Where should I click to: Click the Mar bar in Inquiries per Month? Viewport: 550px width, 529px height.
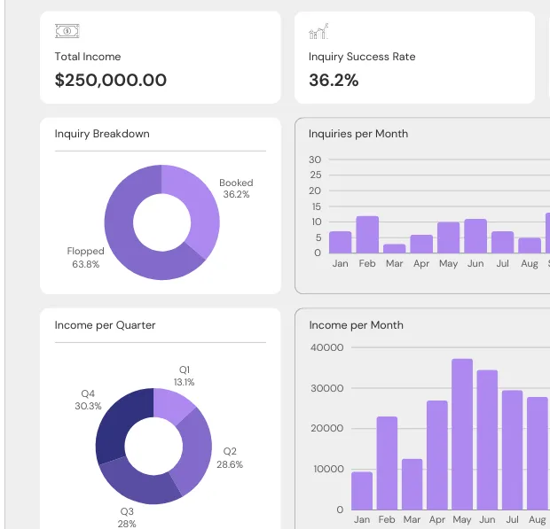pos(394,248)
